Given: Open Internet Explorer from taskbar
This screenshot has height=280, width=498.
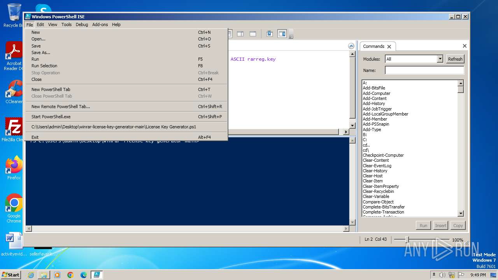Looking at the screenshot, I should pyautogui.click(x=31, y=275).
